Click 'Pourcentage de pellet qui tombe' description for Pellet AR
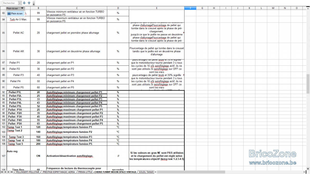Screen dimensions: 310x174 (x=157, y=51)
